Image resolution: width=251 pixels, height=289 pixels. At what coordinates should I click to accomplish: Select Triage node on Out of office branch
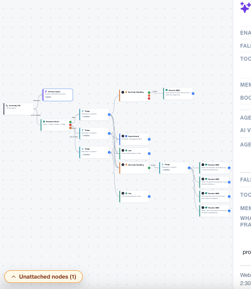[x=94, y=153]
